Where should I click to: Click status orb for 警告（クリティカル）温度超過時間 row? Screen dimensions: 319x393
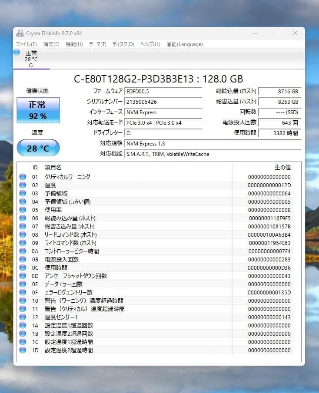23,309
